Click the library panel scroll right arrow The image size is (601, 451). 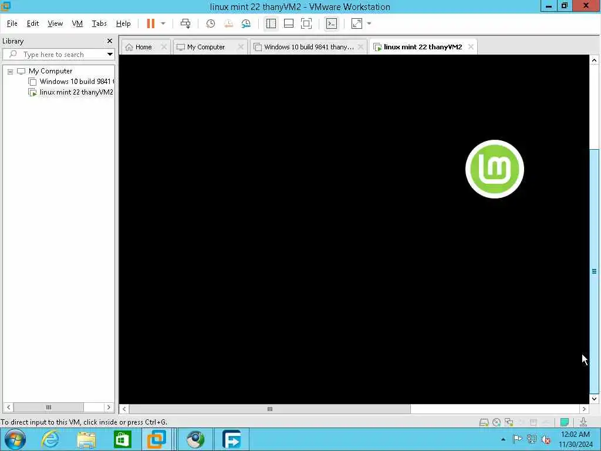109,408
